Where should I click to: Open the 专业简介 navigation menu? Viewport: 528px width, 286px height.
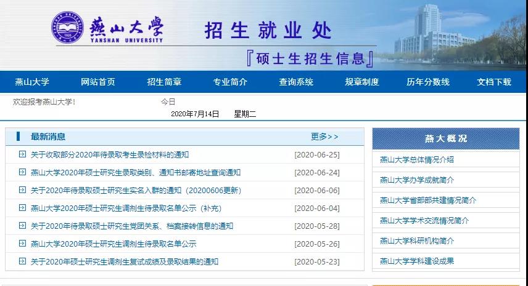click(230, 82)
